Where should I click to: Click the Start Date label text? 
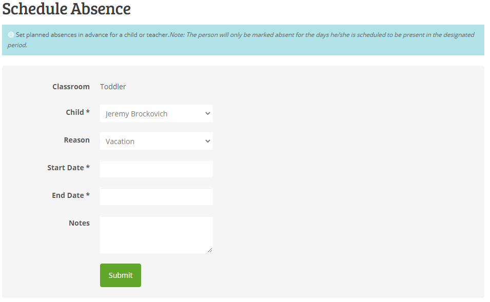tap(68, 167)
